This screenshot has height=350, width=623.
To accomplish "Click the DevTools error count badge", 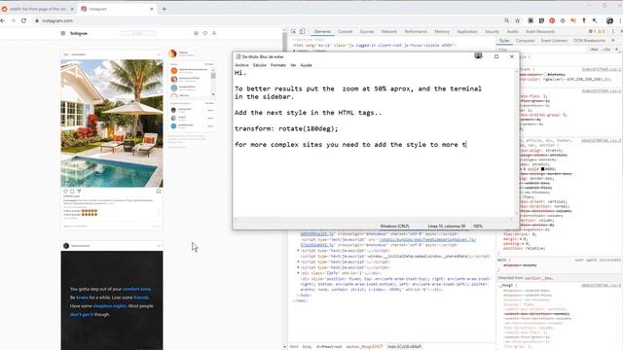I will pyautogui.click(x=593, y=31).
